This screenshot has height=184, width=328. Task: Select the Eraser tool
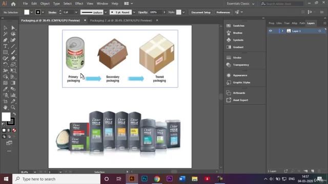pyautogui.click(x=13, y=58)
